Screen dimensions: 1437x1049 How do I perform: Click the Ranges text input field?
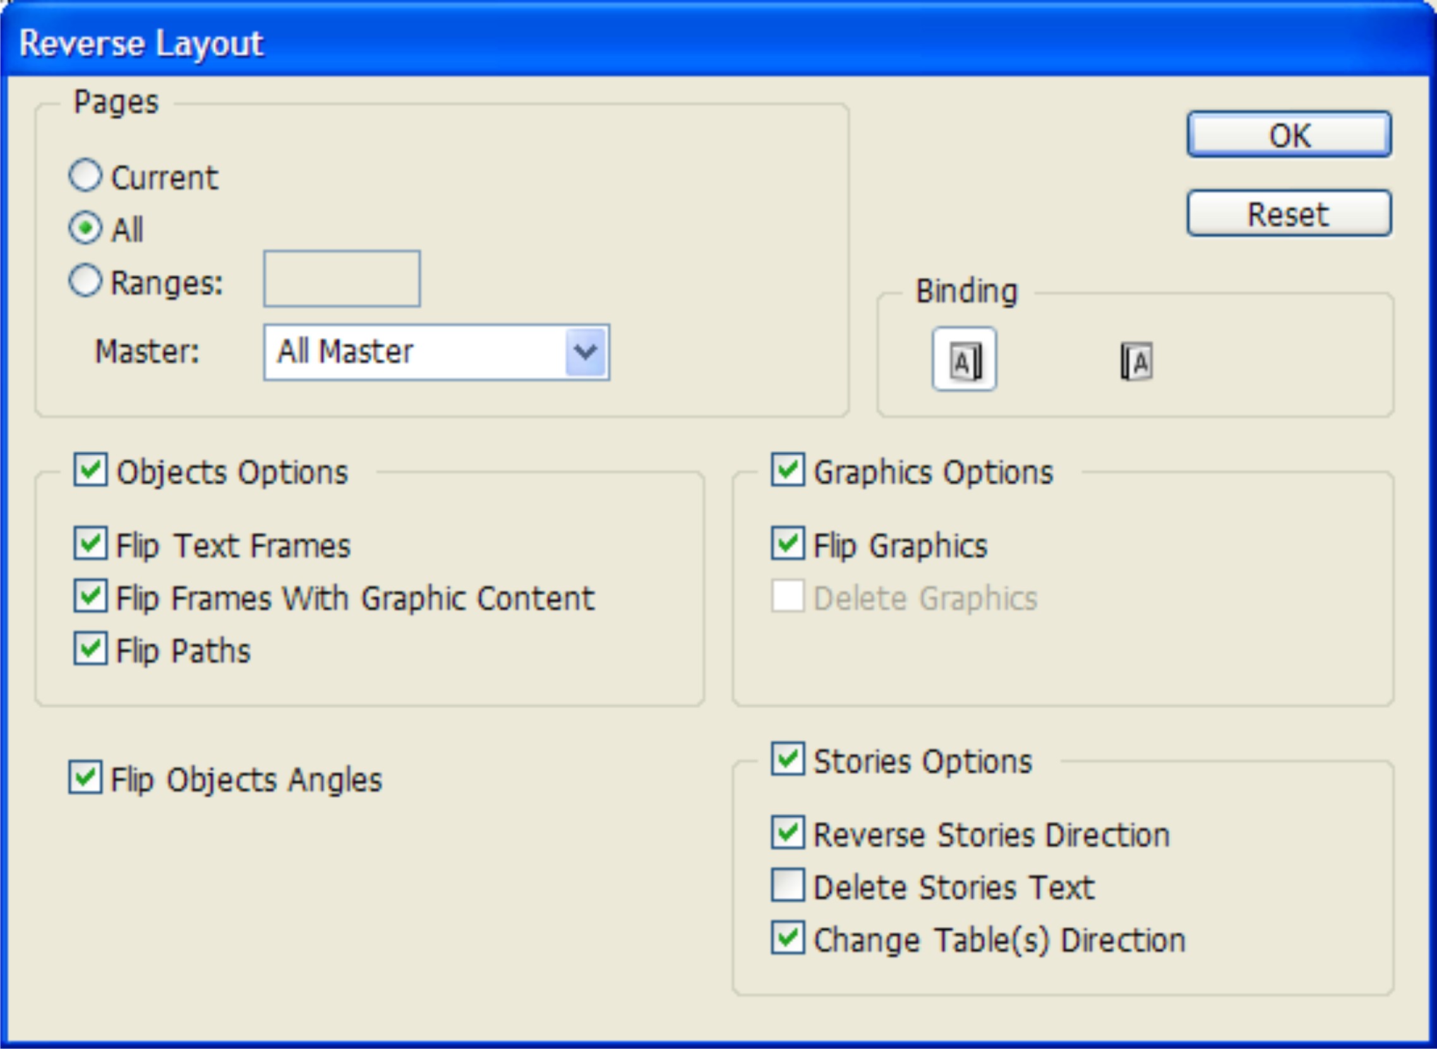(x=342, y=279)
